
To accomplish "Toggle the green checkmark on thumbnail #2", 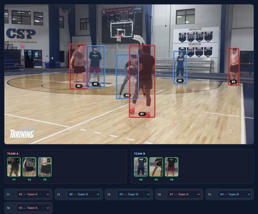I will click(33, 160).
